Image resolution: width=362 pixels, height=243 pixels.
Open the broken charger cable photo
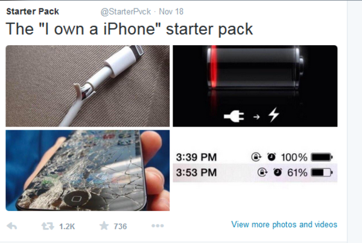point(87,86)
